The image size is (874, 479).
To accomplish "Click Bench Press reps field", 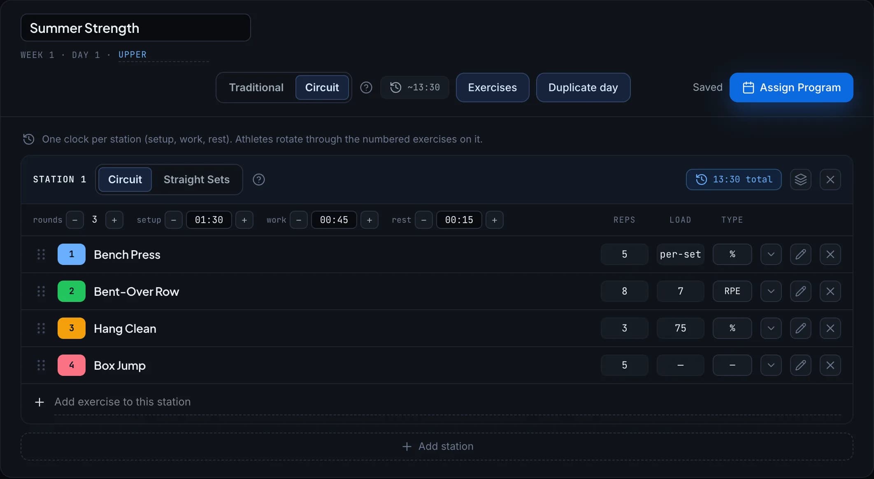I will coord(625,254).
